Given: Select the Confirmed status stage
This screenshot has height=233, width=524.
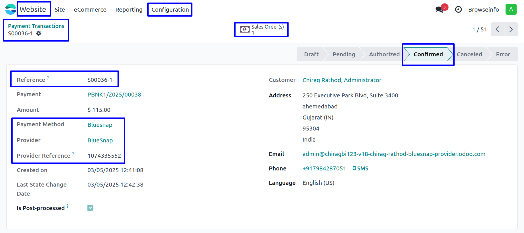Looking at the screenshot, I should [x=428, y=54].
